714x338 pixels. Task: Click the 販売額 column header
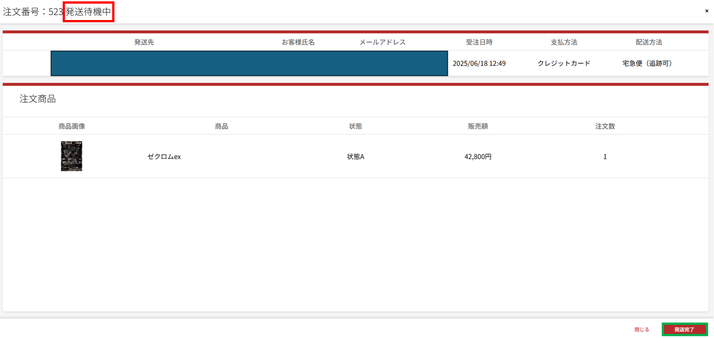(478, 126)
